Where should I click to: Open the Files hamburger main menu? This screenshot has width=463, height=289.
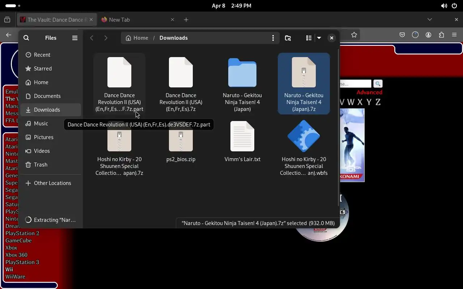pyautogui.click(x=75, y=38)
